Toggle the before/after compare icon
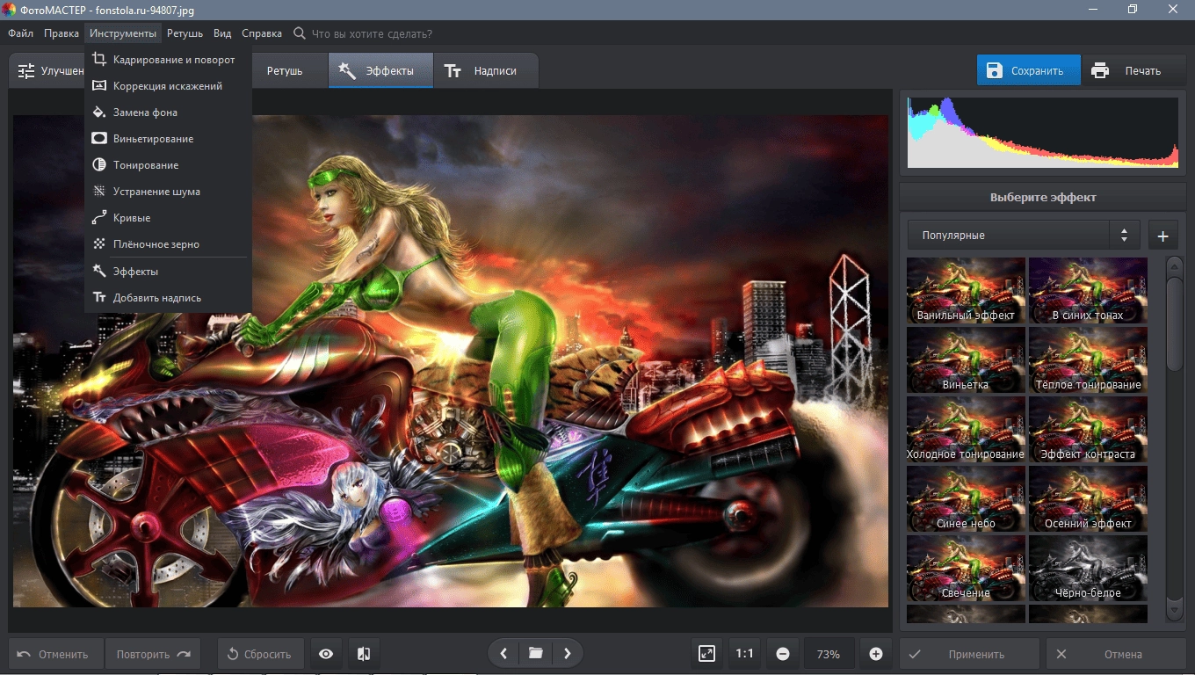The height and width of the screenshot is (675, 1195). pos(364,654)
